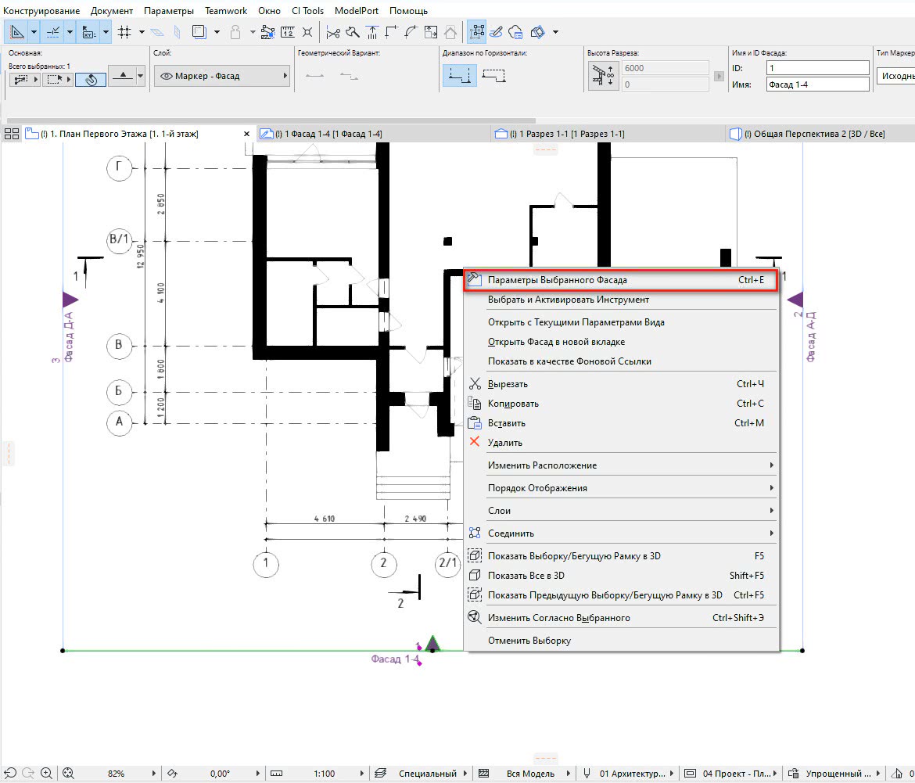This screenshot has height=783, width=915.
Task: Click the cloud Teamwork icon in toolbar
Action: click(515, 32)
